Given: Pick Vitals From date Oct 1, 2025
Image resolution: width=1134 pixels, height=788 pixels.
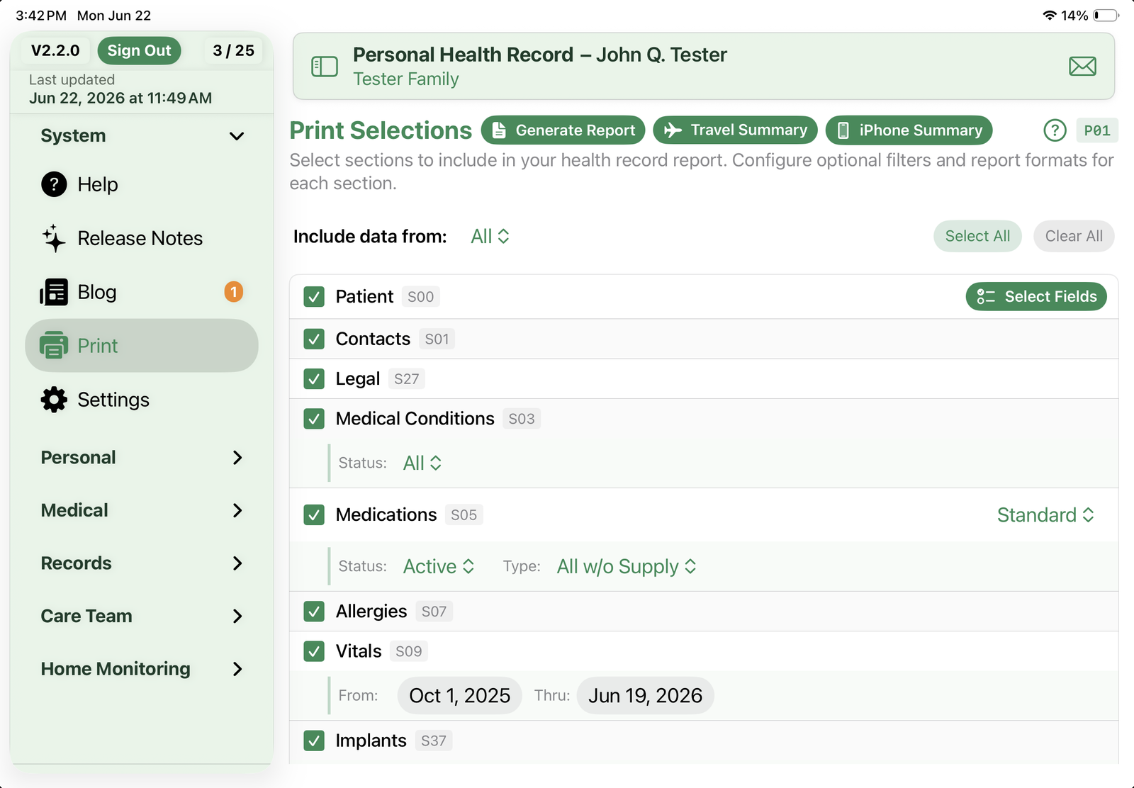Looking at the screenshot, I should (460, 696).
